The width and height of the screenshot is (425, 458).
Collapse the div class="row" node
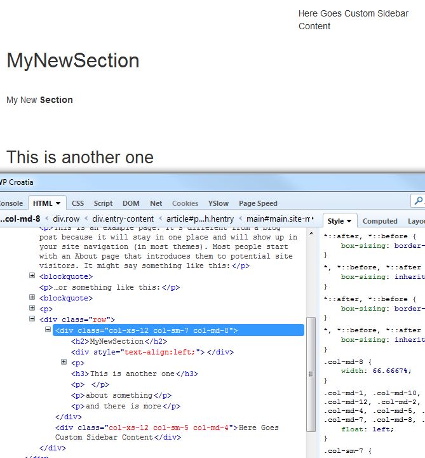pos(32,319)
